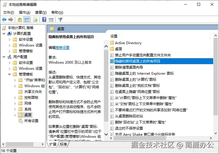Click the tree pane scroll-right arrow
The width and height of the screenshot is (219, 154).
point(43,144)
